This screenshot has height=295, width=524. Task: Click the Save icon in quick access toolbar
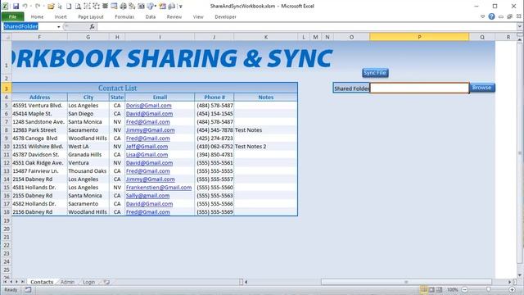16,6
